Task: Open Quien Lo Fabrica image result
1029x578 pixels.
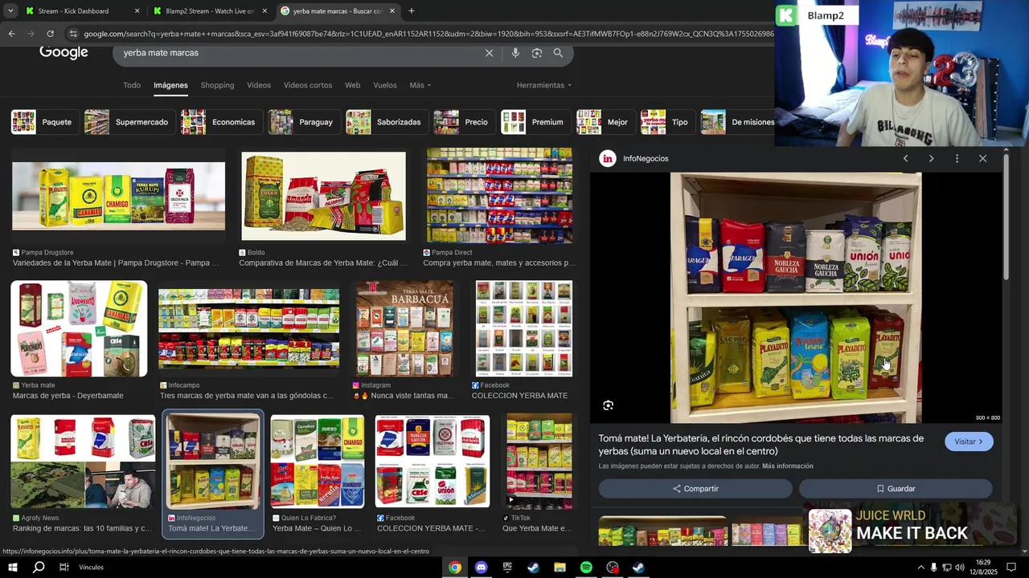Action: pyautogui.click(x=318, y=462)
